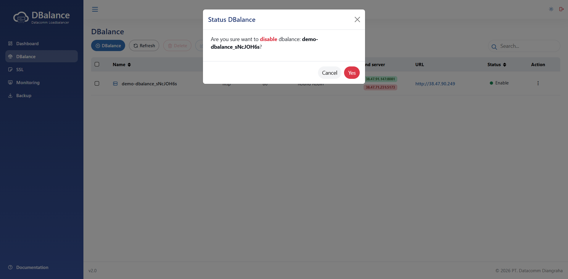Open Dashboard from the sidebar

27,44
